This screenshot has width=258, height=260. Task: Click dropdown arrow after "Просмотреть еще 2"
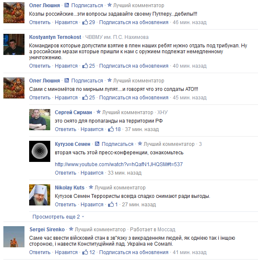[x=83, y=217]
